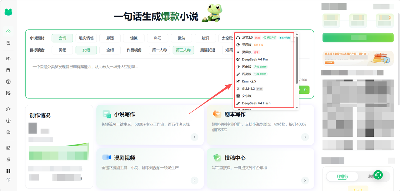Click the whale icon beside DeepSeek V4 Pro
400x191 pixels.
click(238, 59)
